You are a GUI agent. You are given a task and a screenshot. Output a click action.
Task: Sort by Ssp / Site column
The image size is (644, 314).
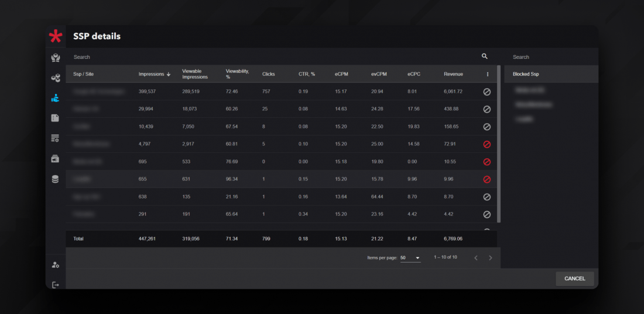83,74
